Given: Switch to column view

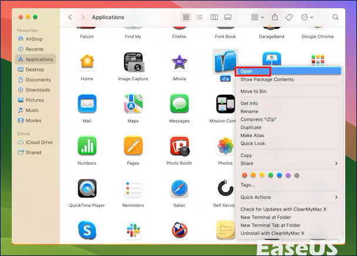Looking at the screenshot, I should (x=214, y=18).
